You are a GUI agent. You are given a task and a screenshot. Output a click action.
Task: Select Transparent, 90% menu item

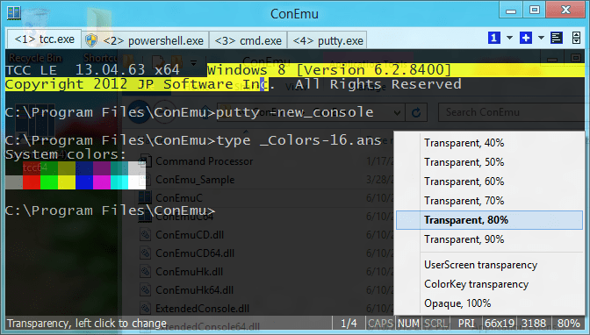tap(489, 239)
